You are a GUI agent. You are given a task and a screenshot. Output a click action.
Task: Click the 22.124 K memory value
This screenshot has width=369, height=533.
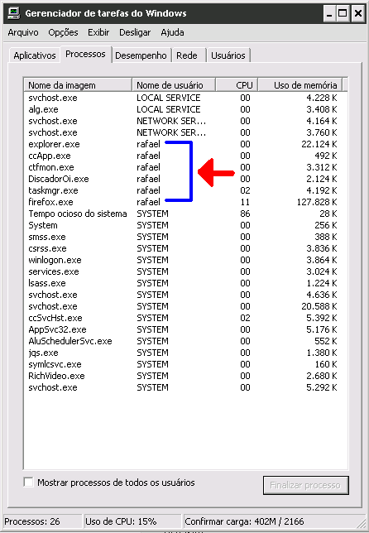(319, 144)
